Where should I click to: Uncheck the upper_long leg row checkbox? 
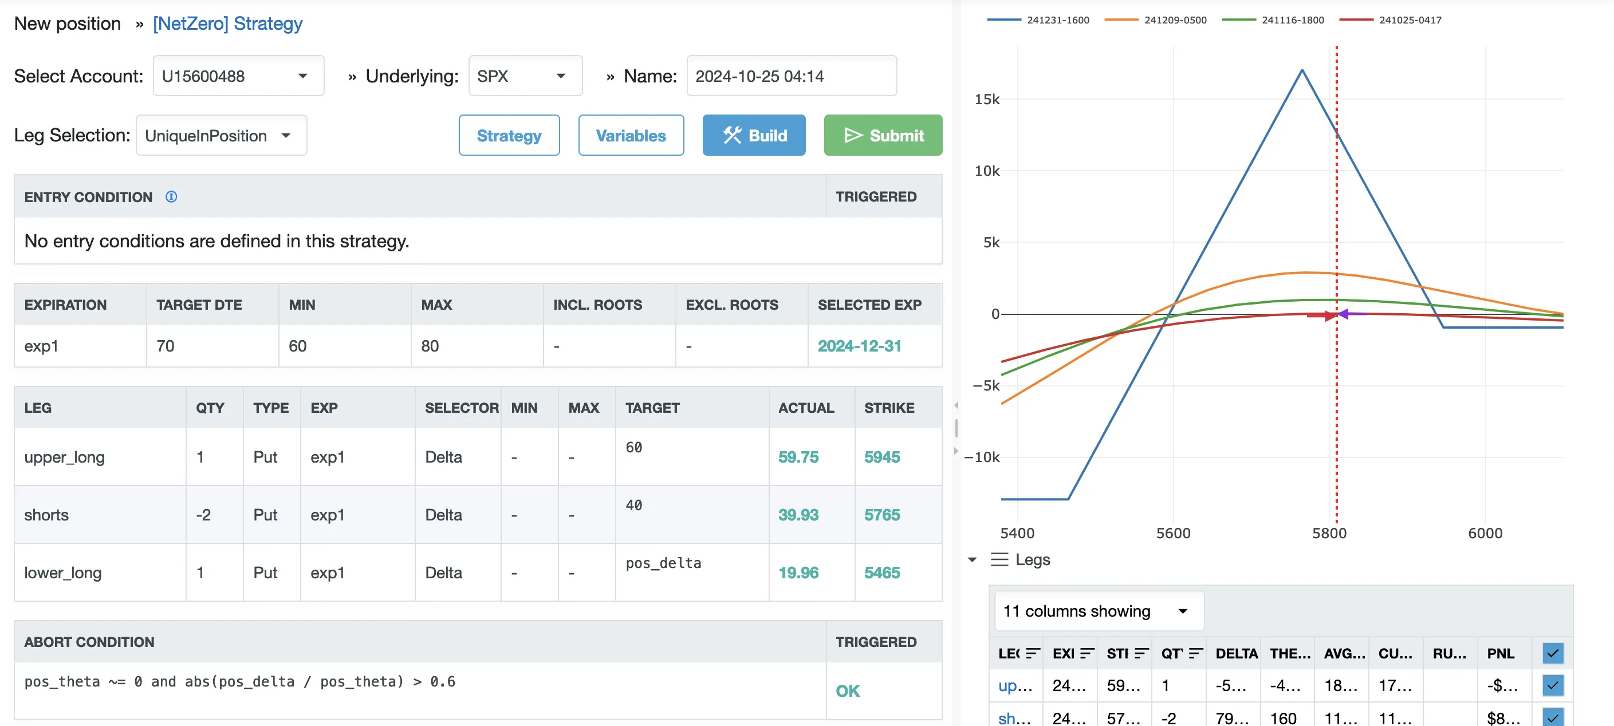[1552, 685]
